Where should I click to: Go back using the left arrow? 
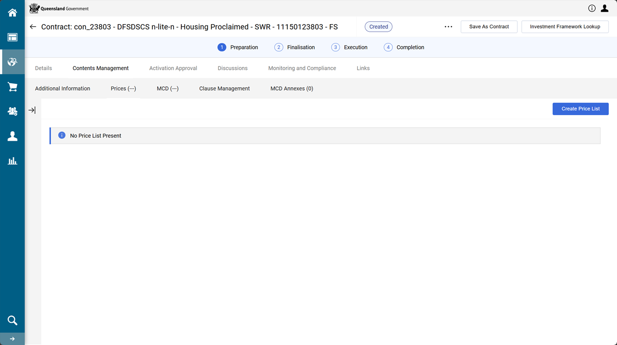[x=33, y=27]
